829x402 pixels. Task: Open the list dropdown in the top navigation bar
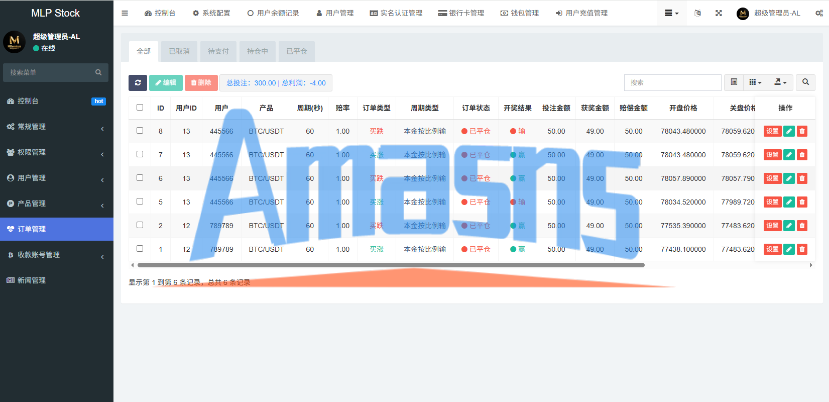[671, 13]
